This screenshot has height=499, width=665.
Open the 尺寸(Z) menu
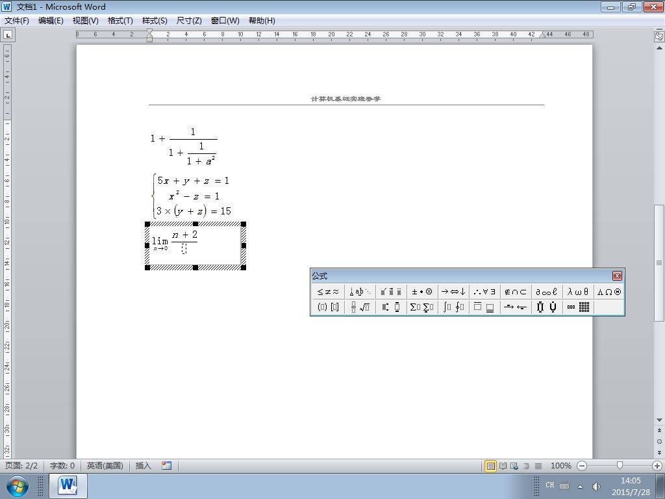189,21
